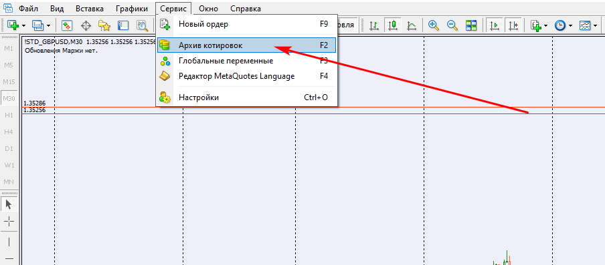Expand the periods clock dropdown arrow
The height and width of the screenshot is (265, 605).
[x=570, y=26]
